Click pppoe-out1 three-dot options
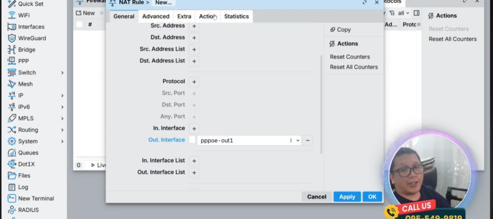The height and width of the screenshot is (219, 493). click(291, 141)
